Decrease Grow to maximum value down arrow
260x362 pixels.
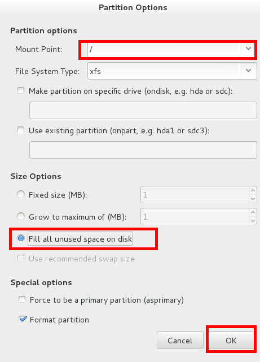pos(253,221)
